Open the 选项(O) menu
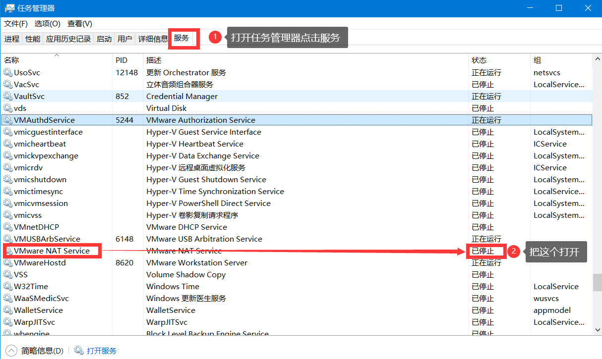Viewport: 602px width, 359px height. (47, 23)
